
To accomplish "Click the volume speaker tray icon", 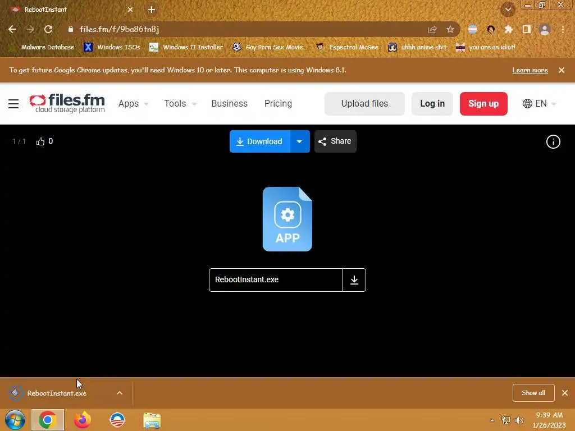I will pos(519,420).
